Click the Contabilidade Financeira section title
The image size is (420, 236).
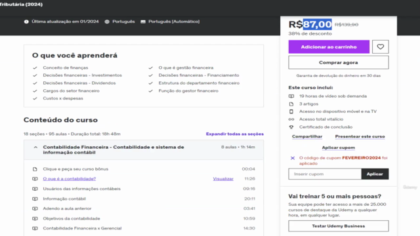(x=114, y=150)
